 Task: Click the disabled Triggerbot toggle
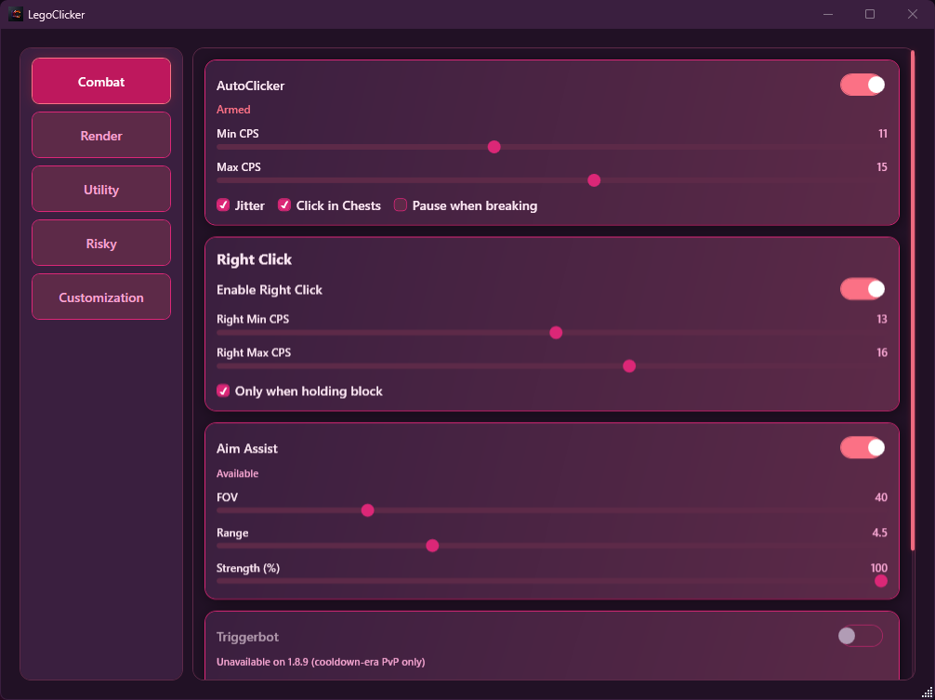click(860, 636)
